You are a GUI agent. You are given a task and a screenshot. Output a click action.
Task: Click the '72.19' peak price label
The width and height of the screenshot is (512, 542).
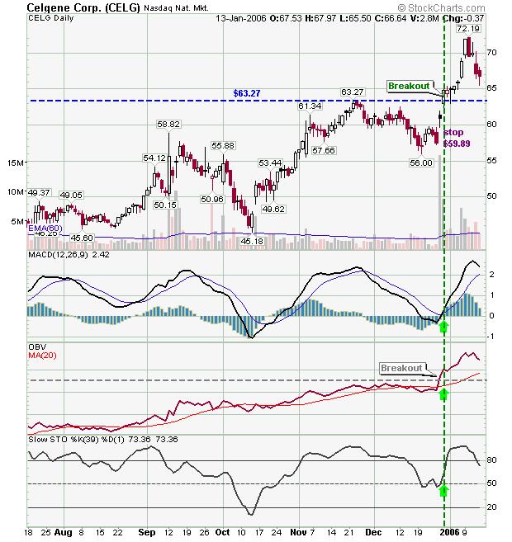[x=468, y=28]
